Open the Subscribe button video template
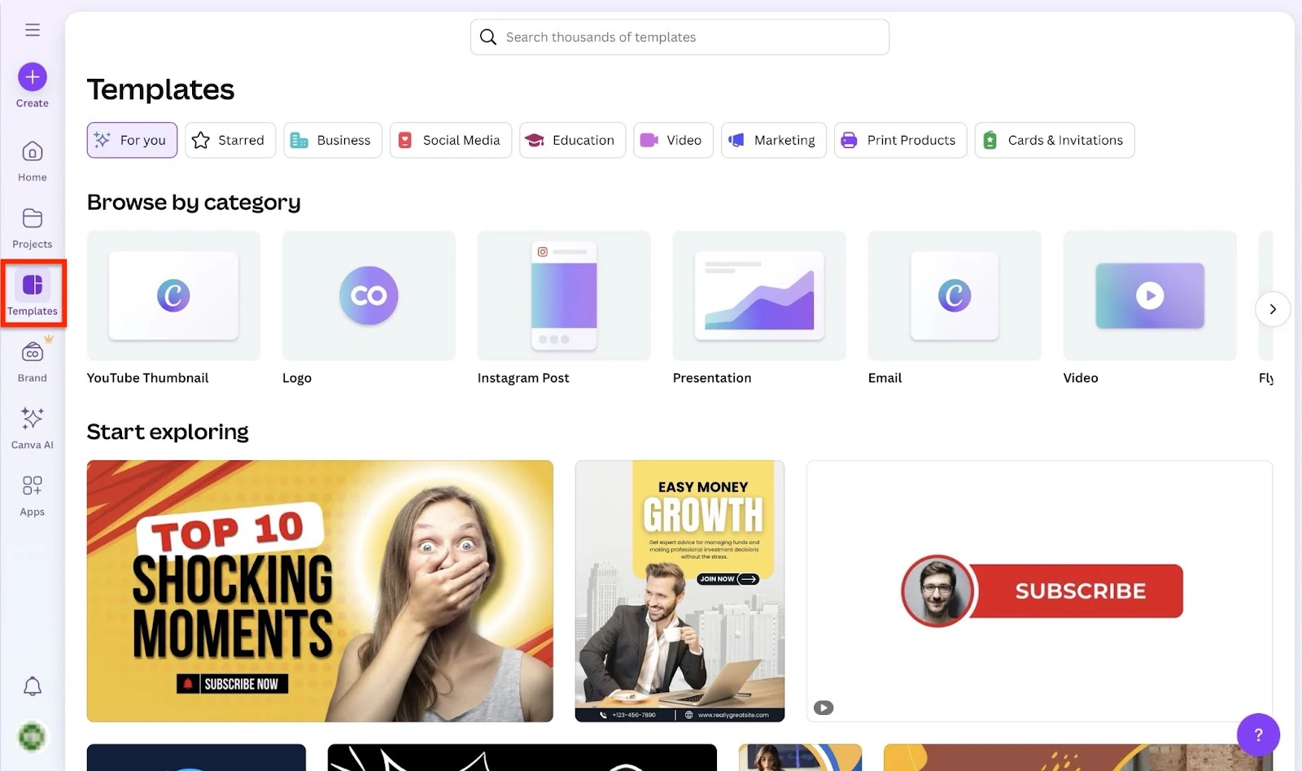The height and width of the screenshot is (771, 1302). 1039,591
